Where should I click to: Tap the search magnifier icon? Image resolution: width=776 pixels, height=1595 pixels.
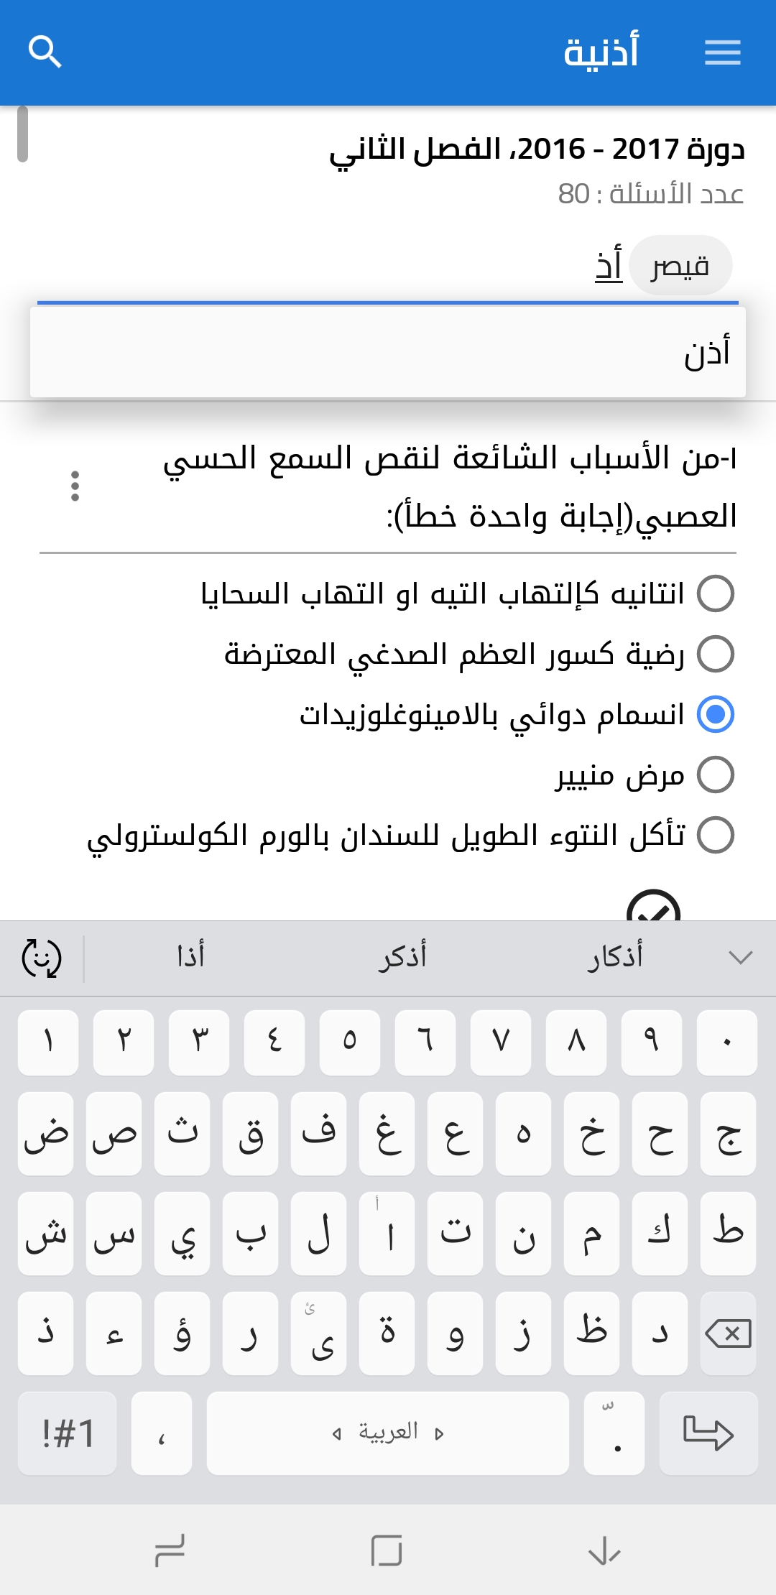tap(45, 52)
